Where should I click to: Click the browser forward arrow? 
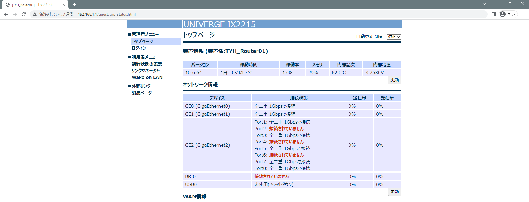click(x=15, y=14)
